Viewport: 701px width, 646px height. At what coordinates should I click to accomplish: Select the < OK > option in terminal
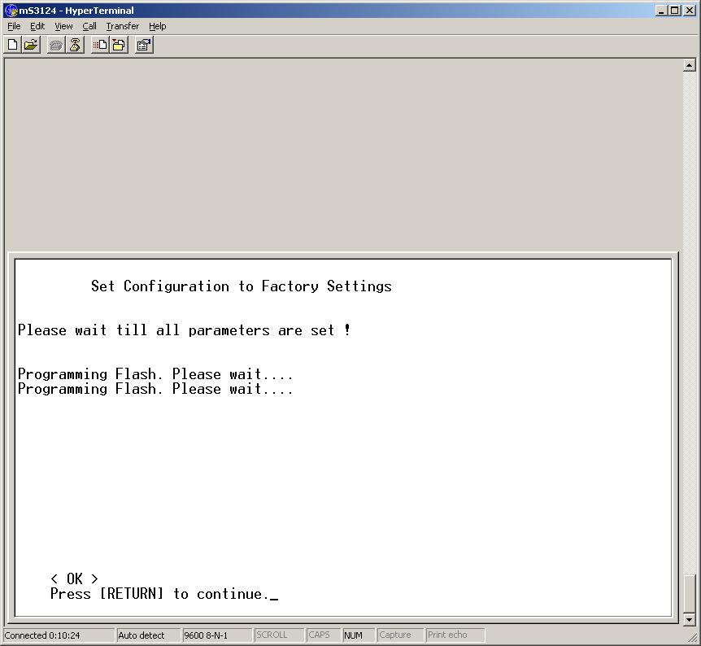[x=74, y=579]
